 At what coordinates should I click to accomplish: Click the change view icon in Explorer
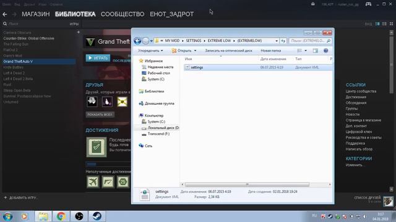(299, 51)
